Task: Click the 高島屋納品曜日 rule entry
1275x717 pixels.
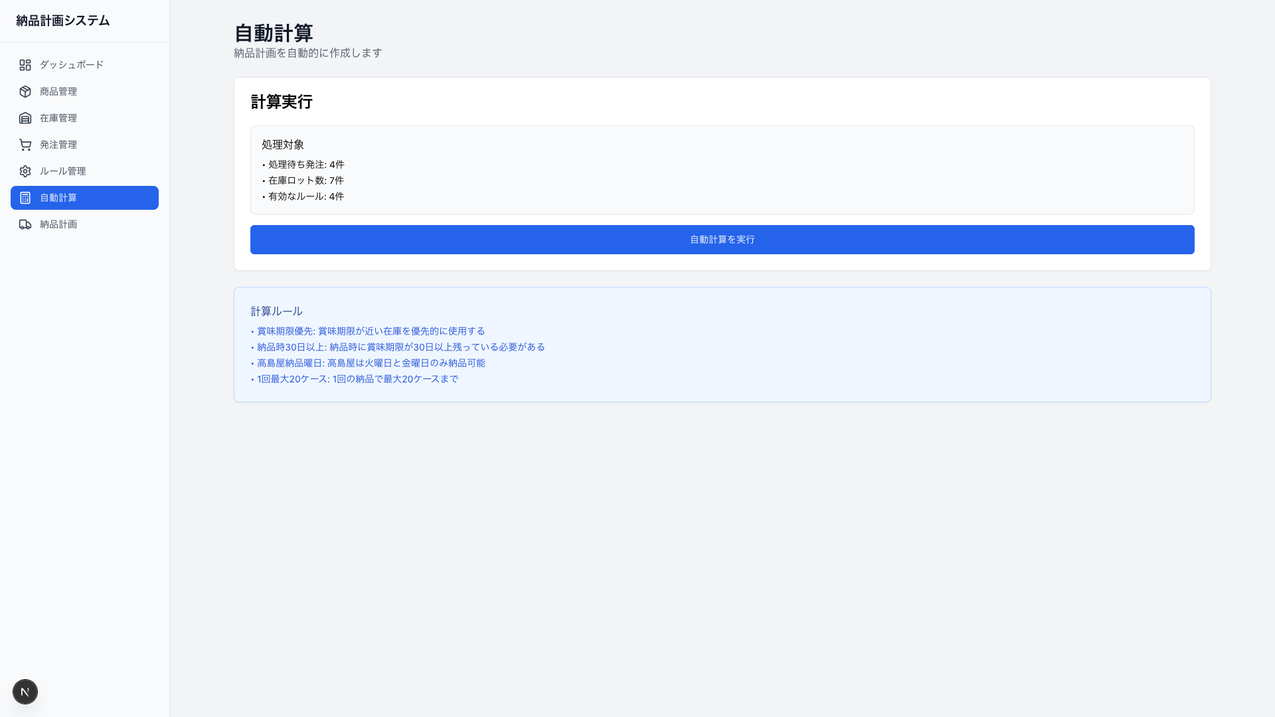Action: 371,363
